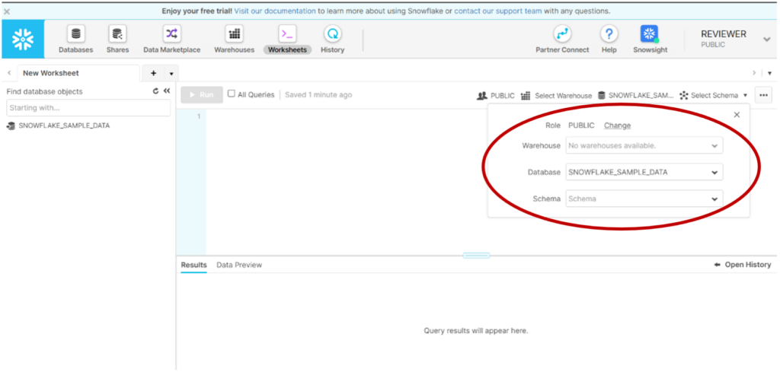780x372 pixels.
Task: Refresh the database objects list
Action: pos(155,91)
